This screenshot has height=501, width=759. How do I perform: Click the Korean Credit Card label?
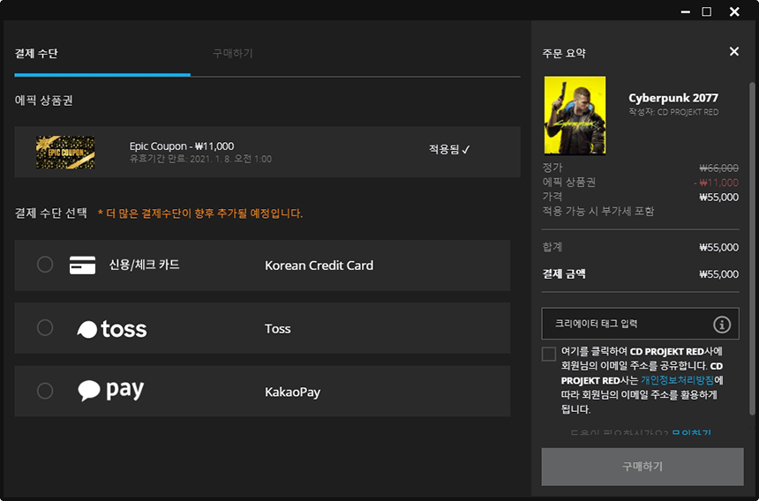coord(319,265)
